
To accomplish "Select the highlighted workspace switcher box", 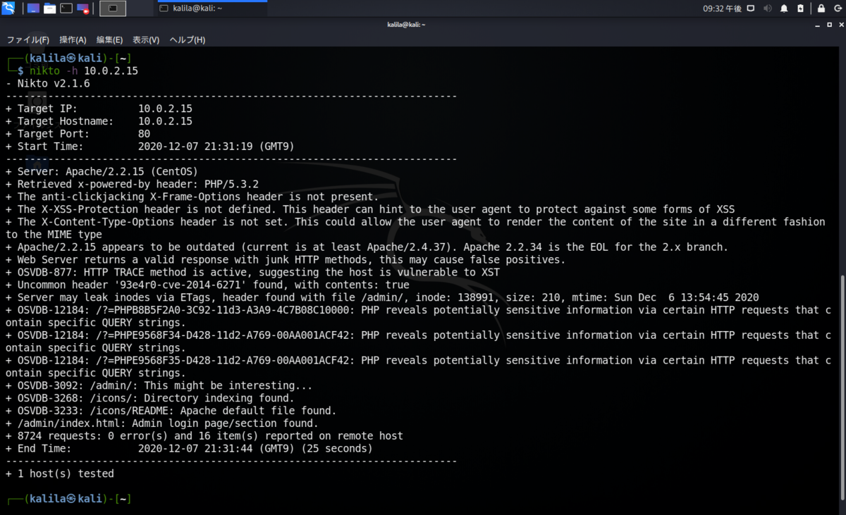I will click(x=113, y=8).
